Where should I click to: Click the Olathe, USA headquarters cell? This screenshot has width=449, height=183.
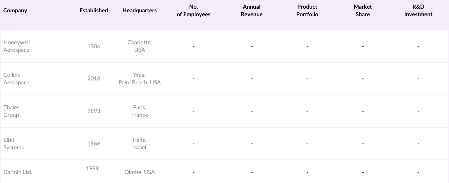coord(139,172)
